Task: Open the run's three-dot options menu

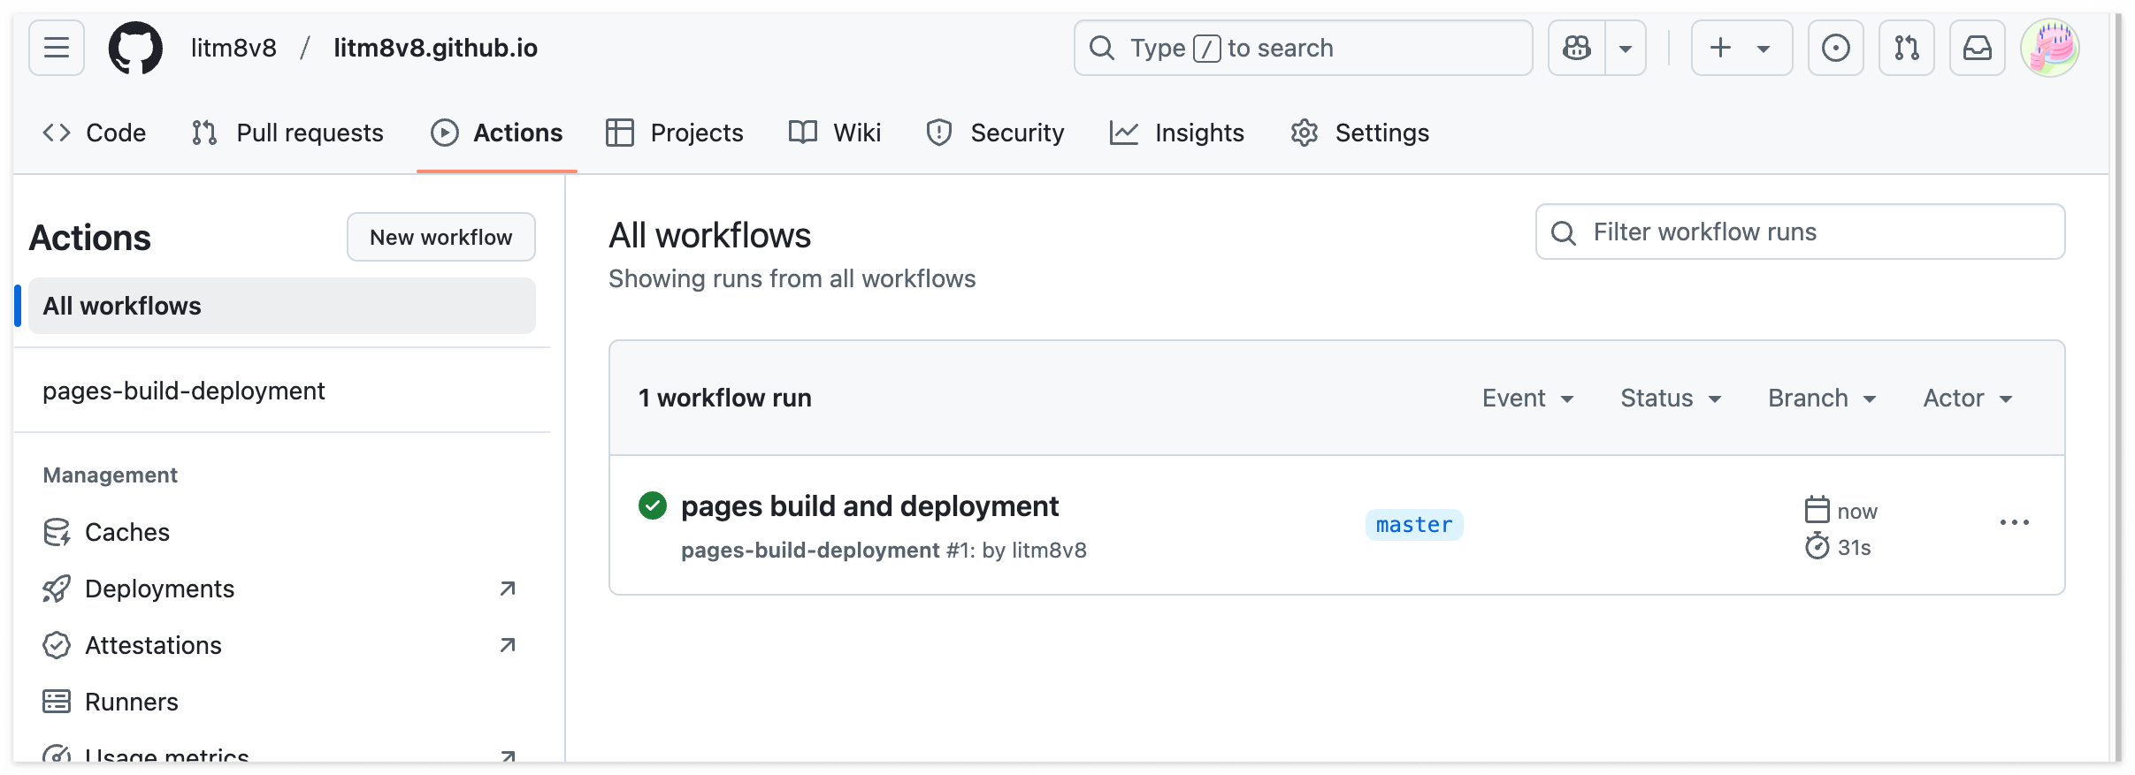Action: [2015, 523]
